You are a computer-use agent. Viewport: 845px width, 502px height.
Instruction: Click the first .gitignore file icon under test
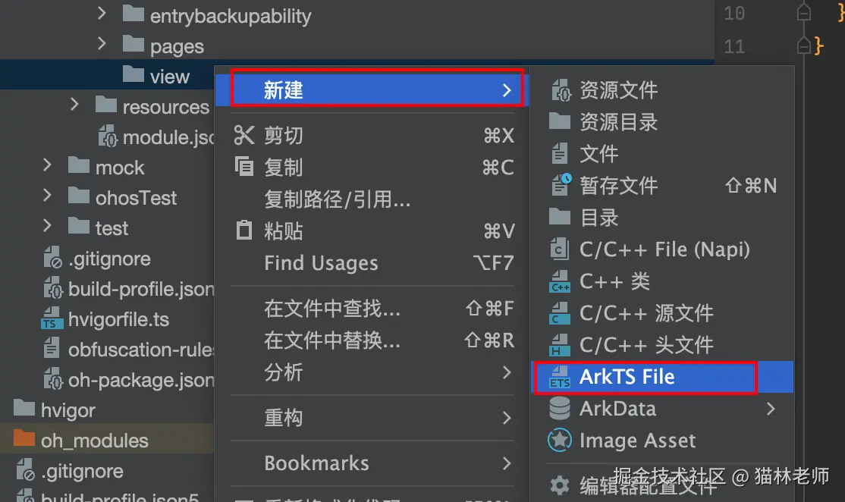tap(52, 257)
